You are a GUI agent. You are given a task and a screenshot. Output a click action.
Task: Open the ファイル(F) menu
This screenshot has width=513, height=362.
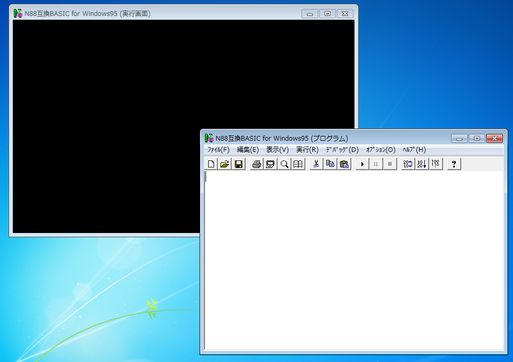(x=218, y=150)
